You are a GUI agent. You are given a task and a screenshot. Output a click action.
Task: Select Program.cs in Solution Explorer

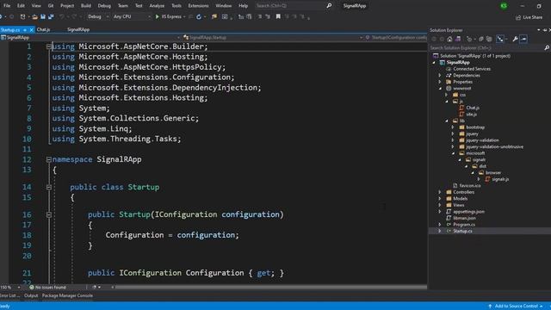(464, 225)
